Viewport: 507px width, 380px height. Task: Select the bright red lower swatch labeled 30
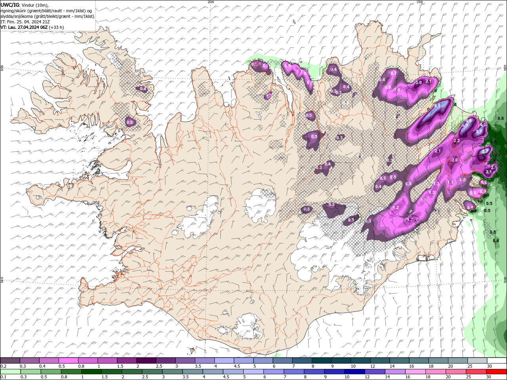[496, 372]
